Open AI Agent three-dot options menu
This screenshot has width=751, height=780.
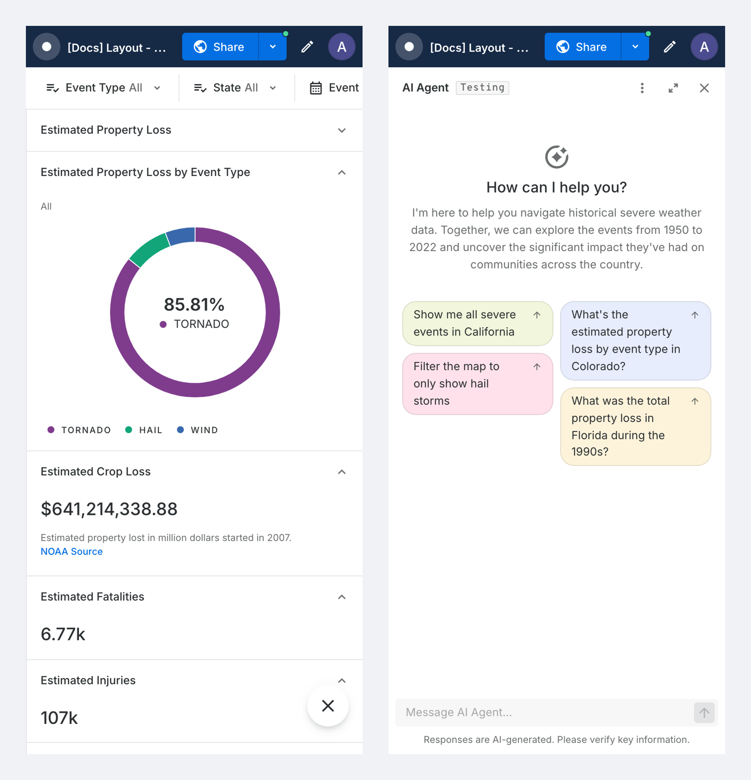[x=642, y=88]
